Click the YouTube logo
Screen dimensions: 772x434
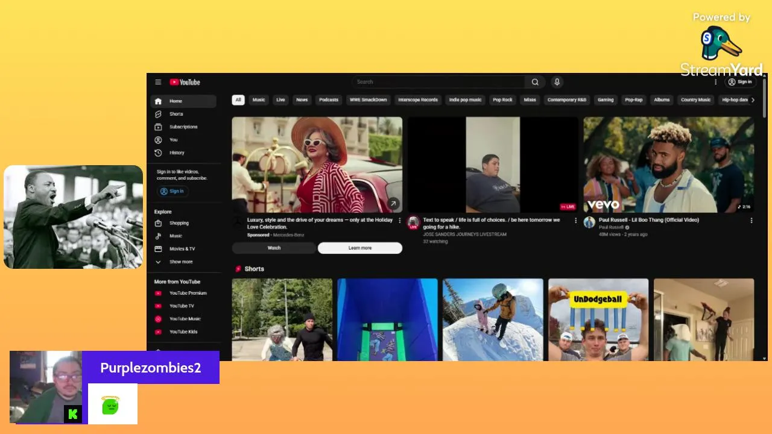(185, 82)
